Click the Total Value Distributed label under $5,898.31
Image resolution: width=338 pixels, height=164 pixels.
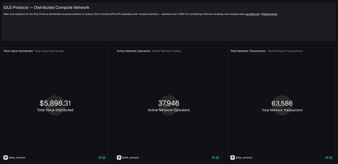coord(55,110)
